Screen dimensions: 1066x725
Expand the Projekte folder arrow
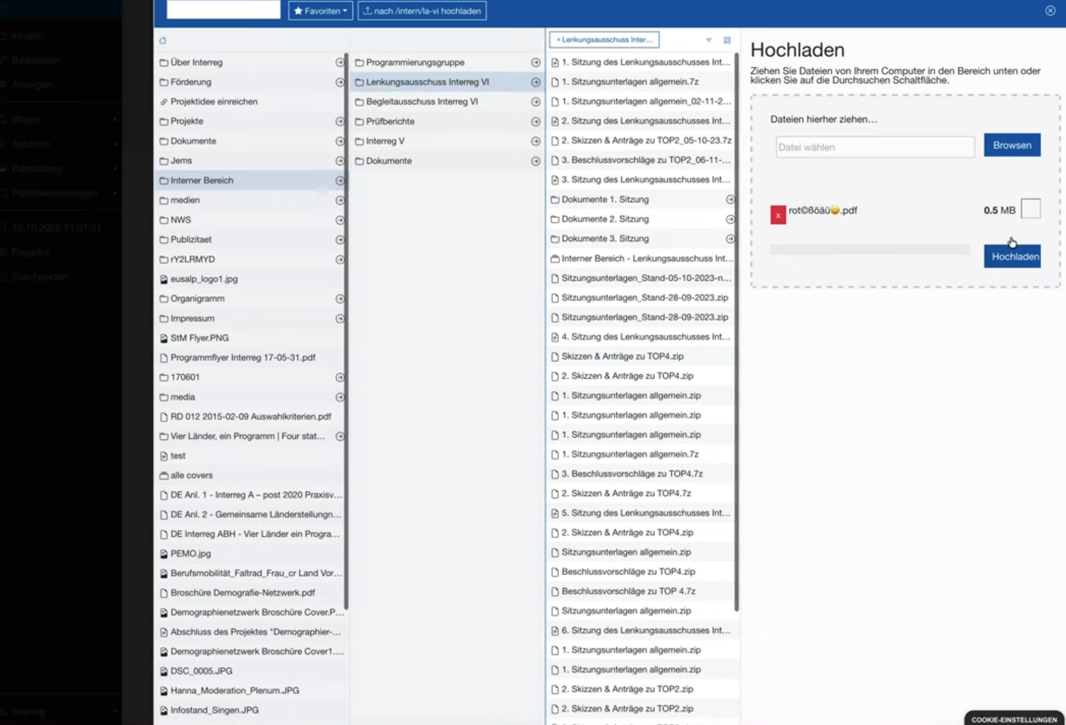coord(340,121)
